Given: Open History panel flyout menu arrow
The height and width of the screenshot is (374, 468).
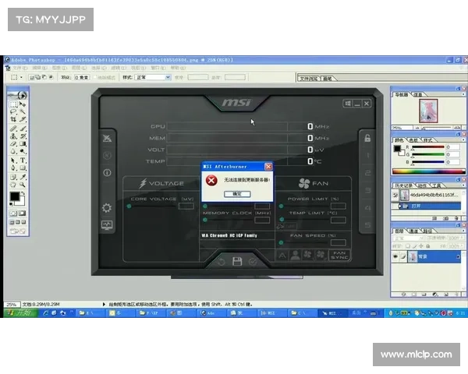Looking at the screenshot, I should click(x=463, y=185).
